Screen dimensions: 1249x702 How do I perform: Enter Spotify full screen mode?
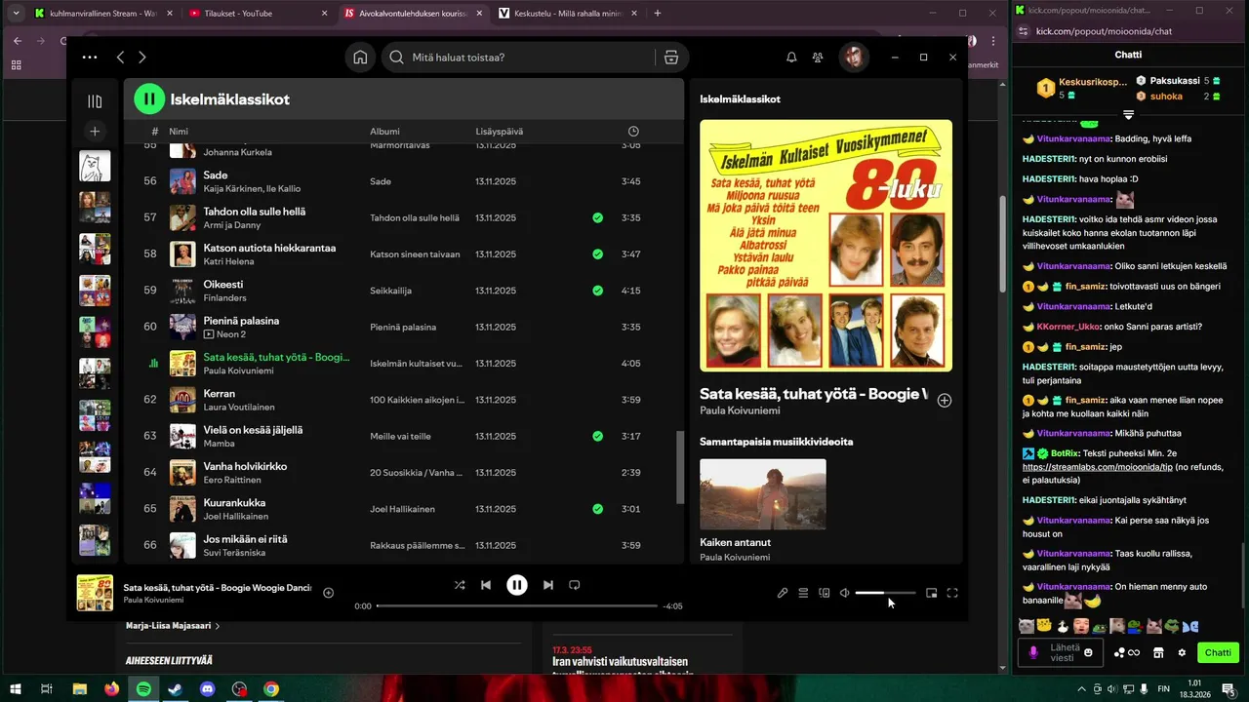coord(952,593)
